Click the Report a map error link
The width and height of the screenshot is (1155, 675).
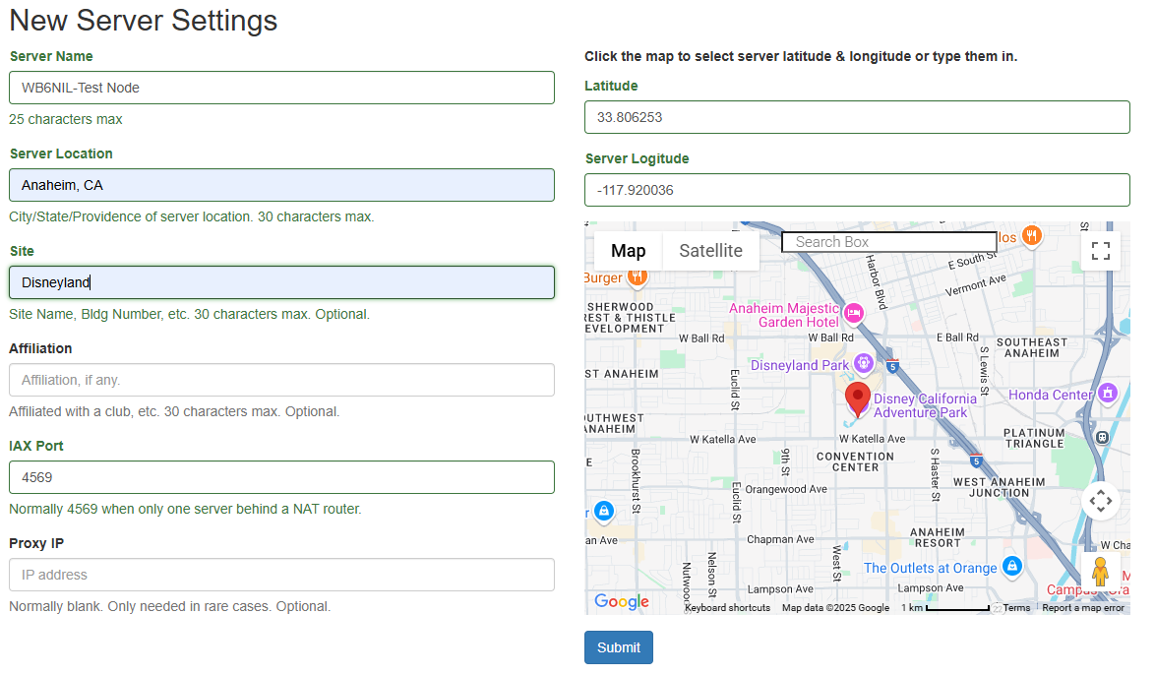click(1083, 608)
